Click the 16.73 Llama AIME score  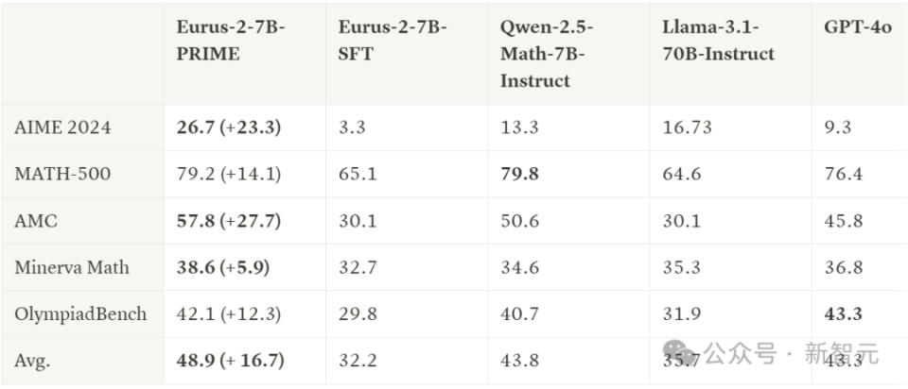pos(688,127)
